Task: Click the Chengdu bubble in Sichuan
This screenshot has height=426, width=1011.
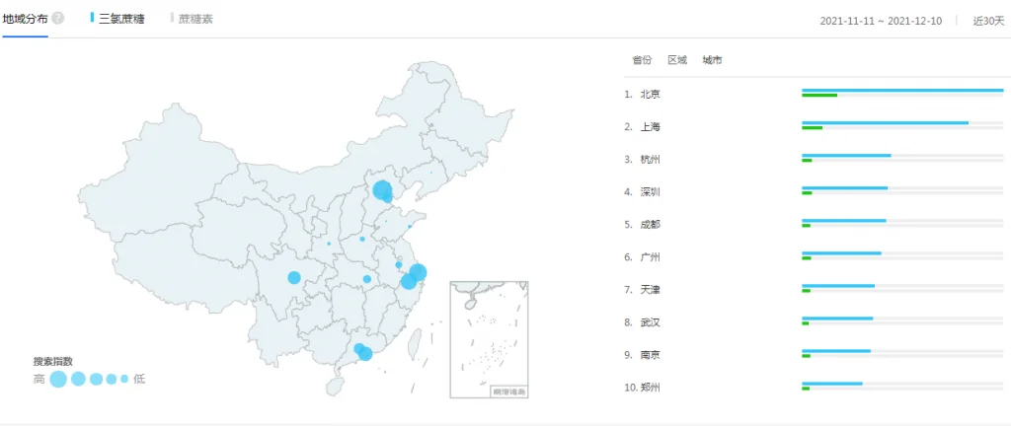Action: [x=294, y=277]
